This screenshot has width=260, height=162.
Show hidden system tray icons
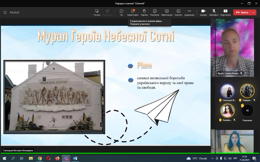[x=212, y=159]
